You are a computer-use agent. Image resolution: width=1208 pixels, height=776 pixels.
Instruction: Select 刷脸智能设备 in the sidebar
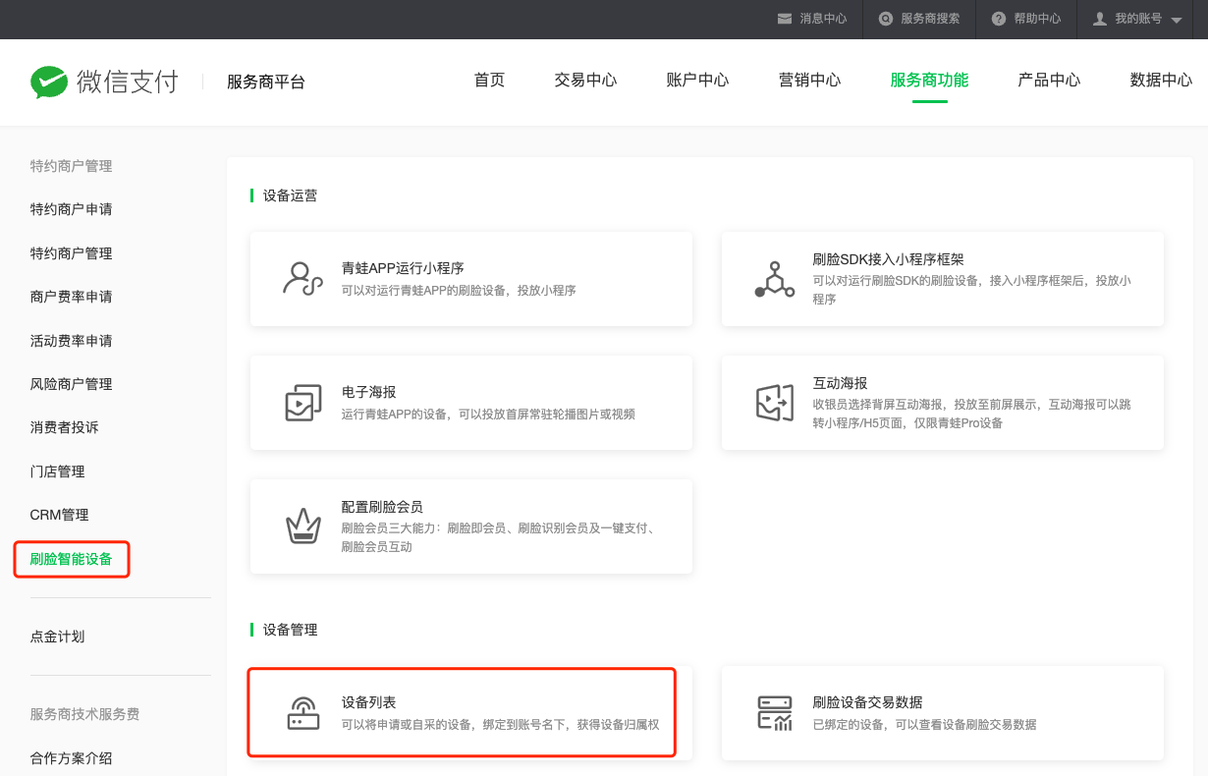coord(72,560)
